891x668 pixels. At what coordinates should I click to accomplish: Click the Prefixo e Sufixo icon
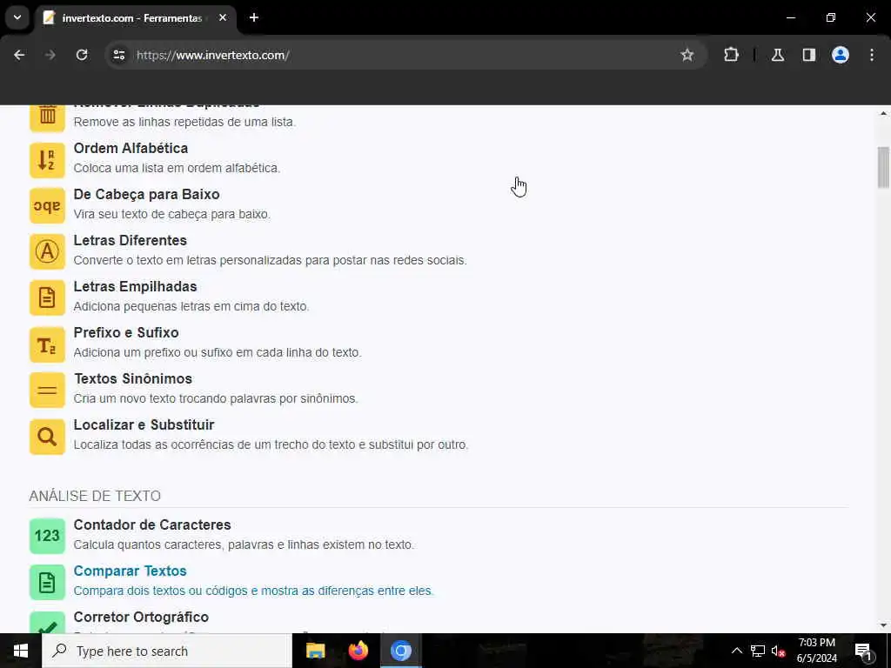point(47,344)
